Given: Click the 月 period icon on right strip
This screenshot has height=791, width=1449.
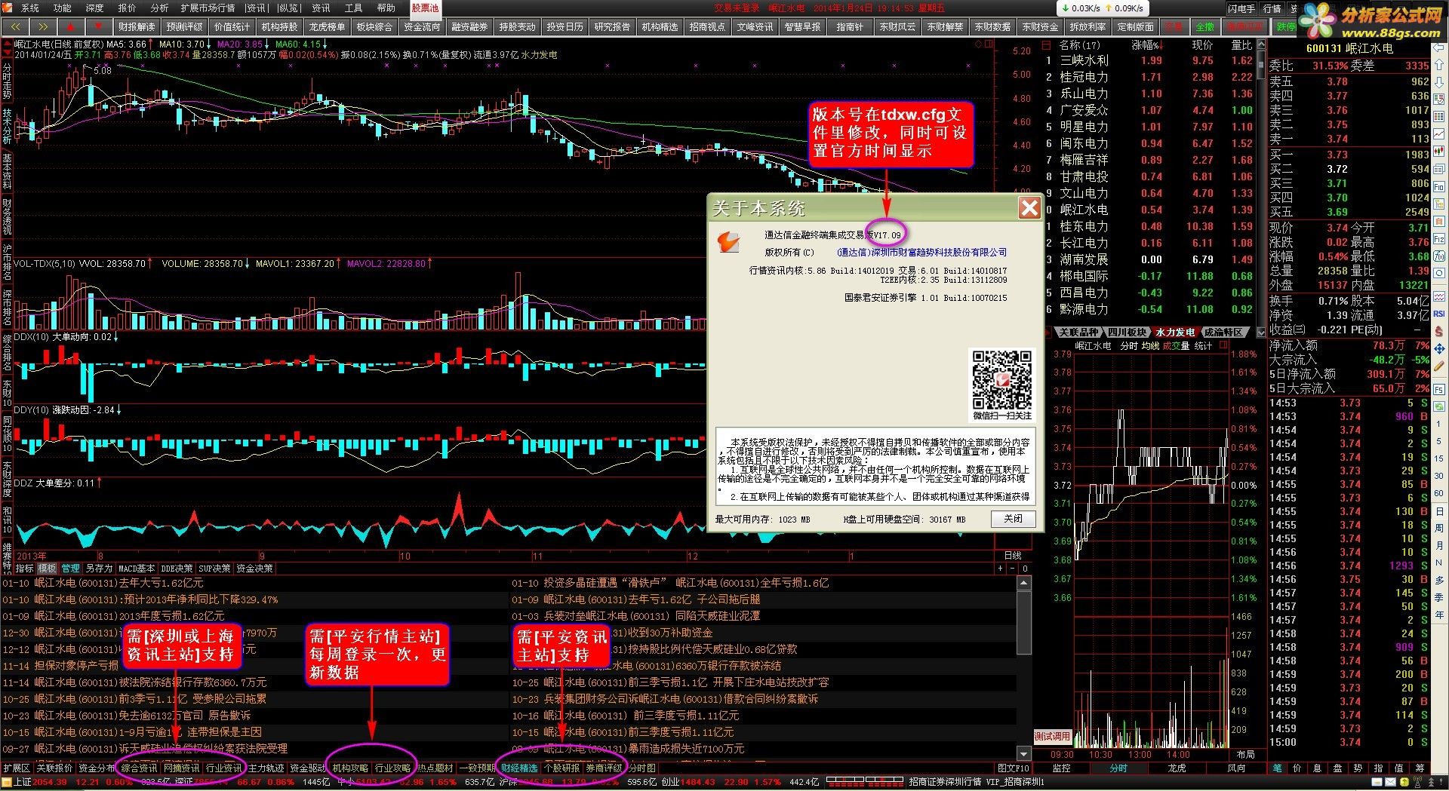Looking at the screenshot, I should tap(1440, 545).
